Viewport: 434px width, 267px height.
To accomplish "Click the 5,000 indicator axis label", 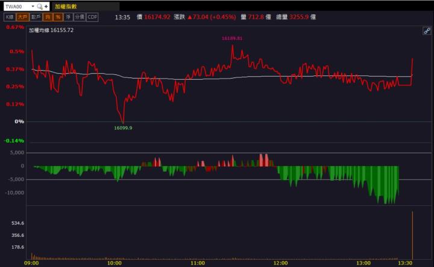I will tap(17, 152).
